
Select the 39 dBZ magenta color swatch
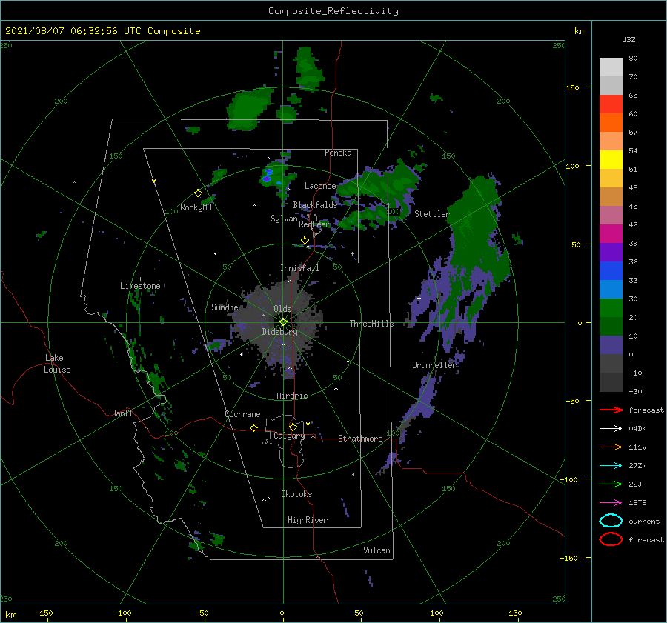(611, 233)
